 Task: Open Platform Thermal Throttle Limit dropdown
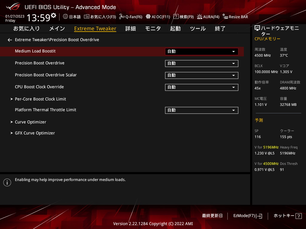point(201,110)
